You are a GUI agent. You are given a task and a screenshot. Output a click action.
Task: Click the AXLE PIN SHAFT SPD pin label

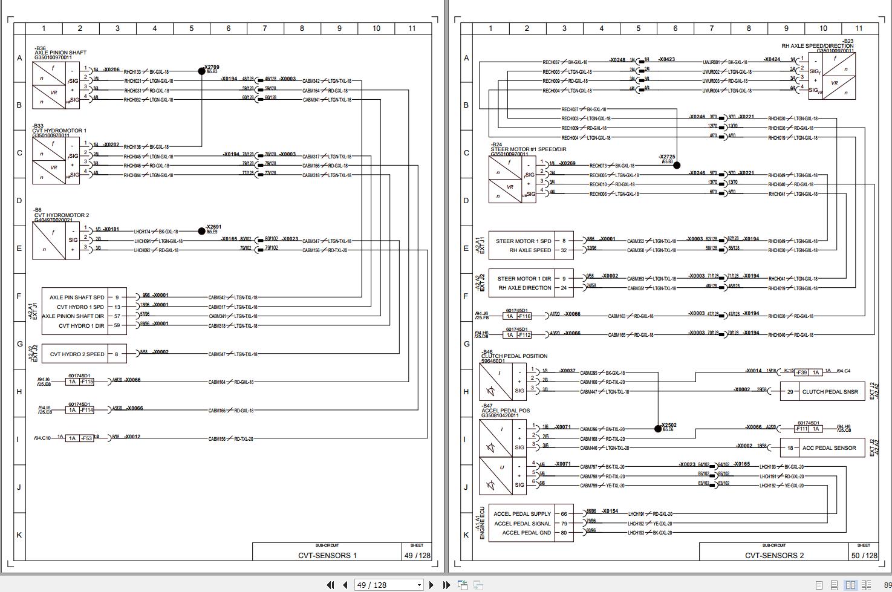pos(77,298)
